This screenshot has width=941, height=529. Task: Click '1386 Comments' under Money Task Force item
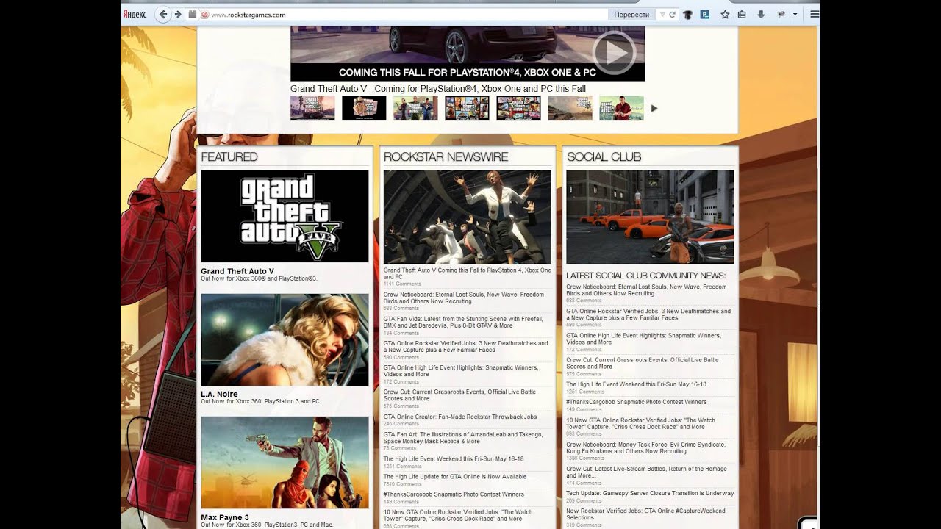[585, 458]
